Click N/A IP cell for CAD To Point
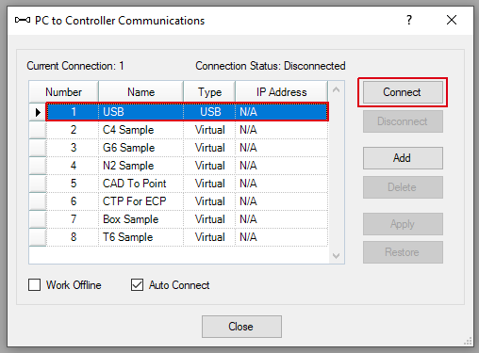479x353 pixels. [x=281, y=184]
